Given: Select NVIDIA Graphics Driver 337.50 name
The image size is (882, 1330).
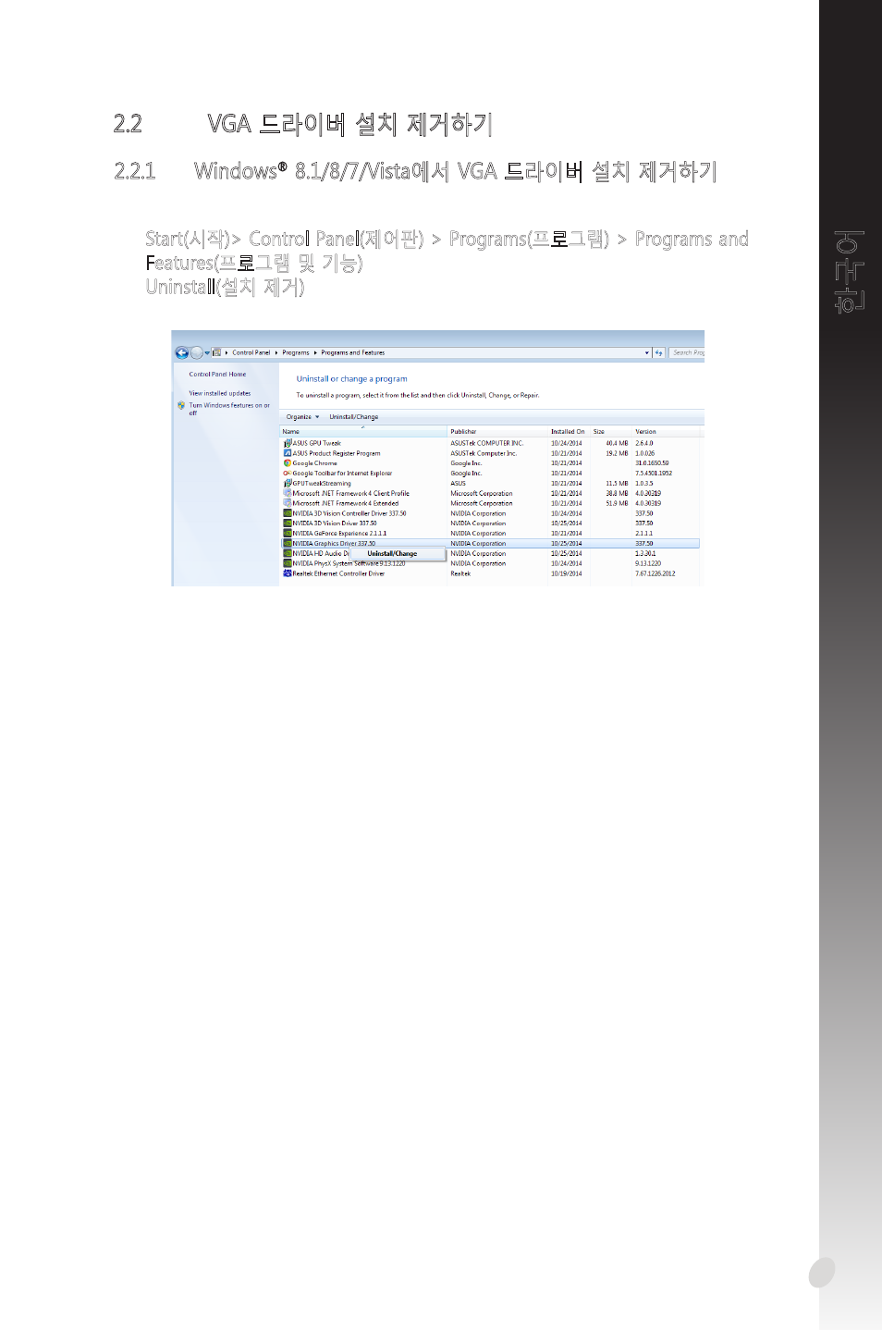Looking at the screenshot, I should (x=334, y=544).
